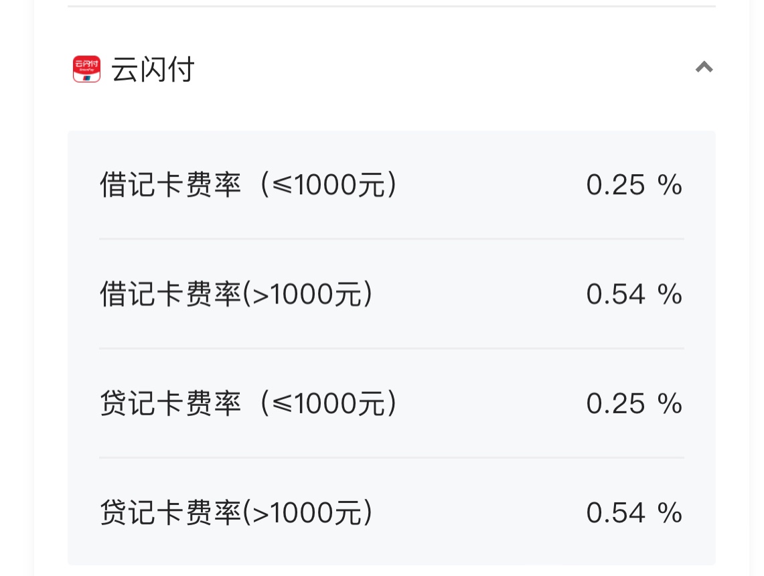Click the divider between 借记卡 >1000元 and 贷记卡 ≤1000元
Viewport: 764px width, 576px height.
[392, 348]
